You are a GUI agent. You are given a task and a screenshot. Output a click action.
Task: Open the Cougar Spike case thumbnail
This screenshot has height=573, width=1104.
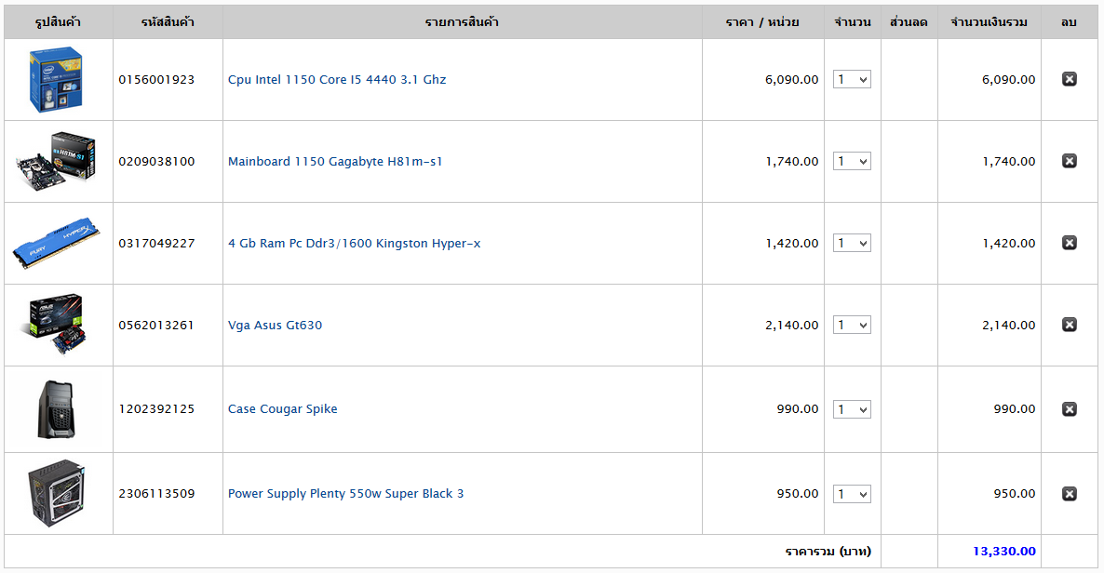click(58, 409)
